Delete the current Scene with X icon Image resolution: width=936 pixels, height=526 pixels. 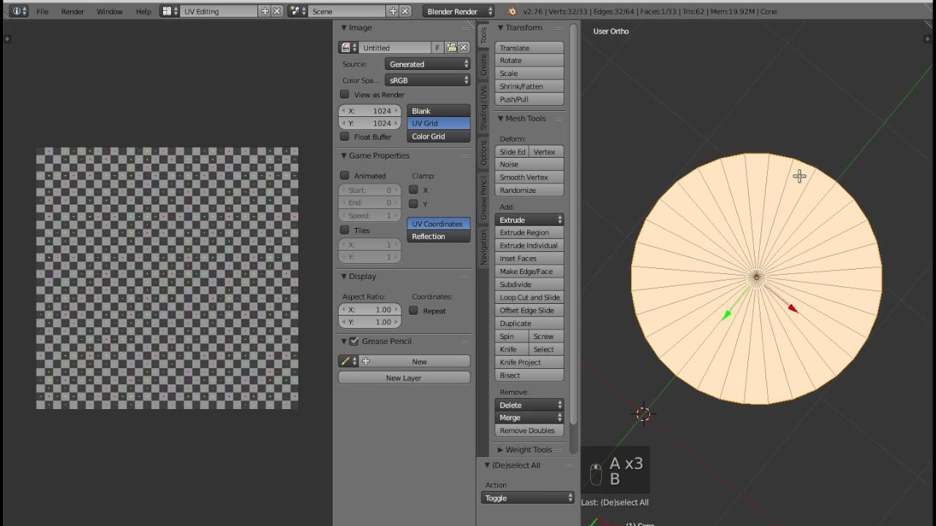pyautogui.click(x=405, y=11)
